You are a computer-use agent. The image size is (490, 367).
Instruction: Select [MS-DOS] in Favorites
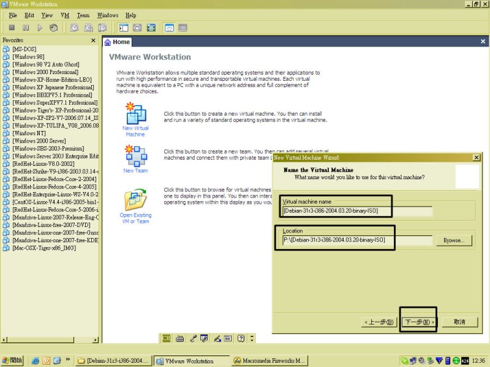pos(24,50)
